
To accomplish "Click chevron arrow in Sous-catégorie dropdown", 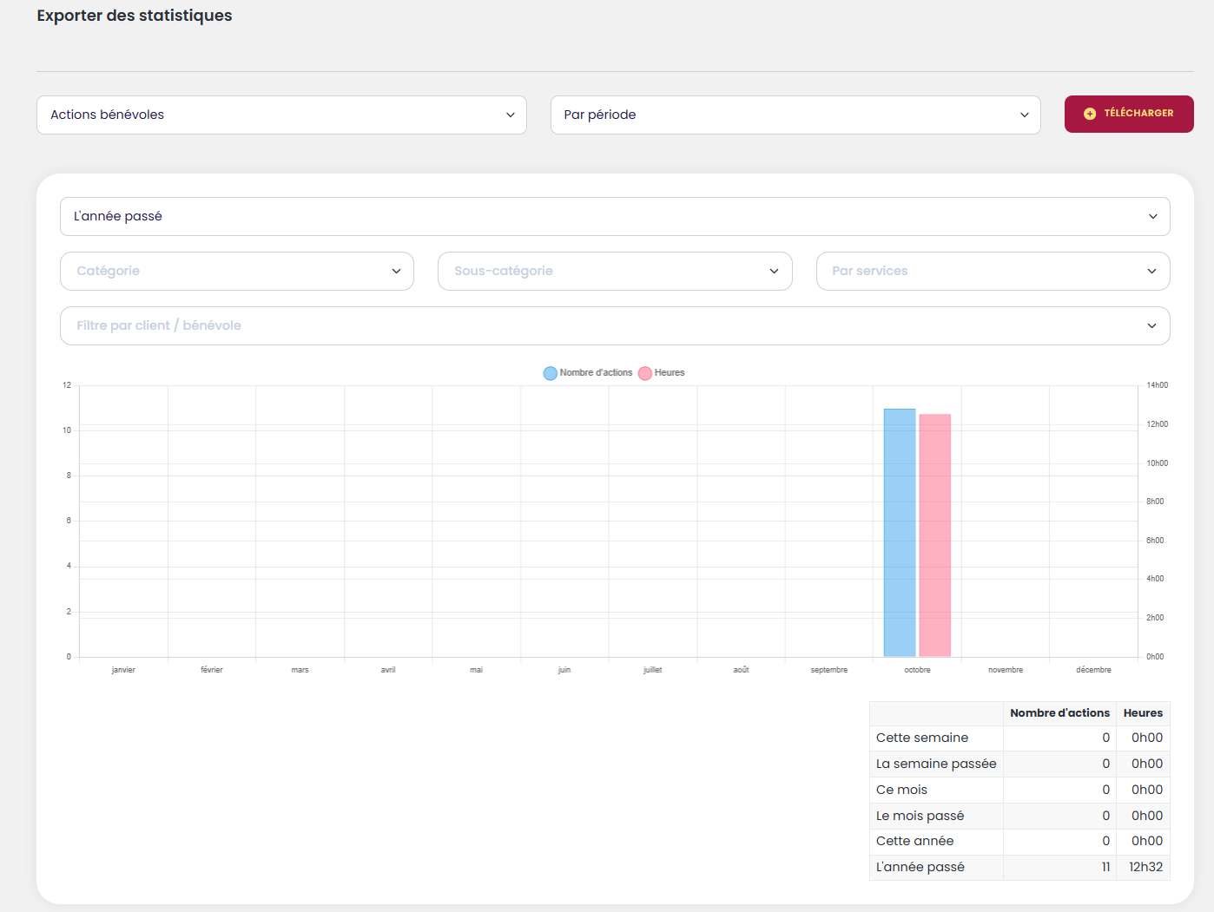I will tap(774, 271).
